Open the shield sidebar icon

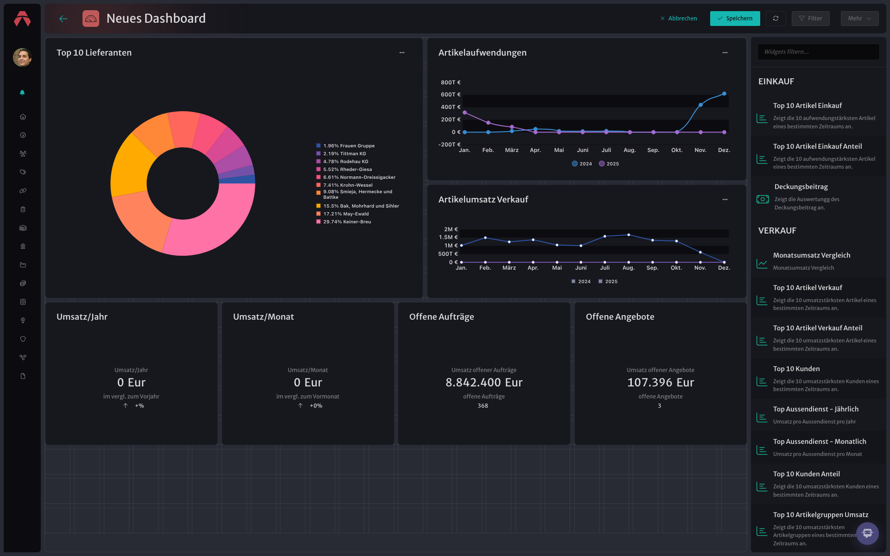[x=23, y=339]
